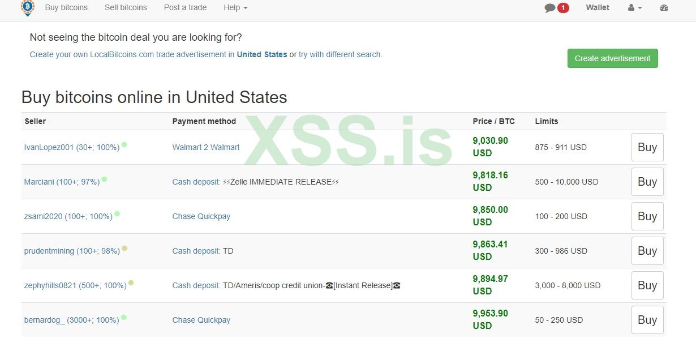This screenshot has width=696, height=338.
Task: Open the Wallet page
Action: [x=598, y=8]
